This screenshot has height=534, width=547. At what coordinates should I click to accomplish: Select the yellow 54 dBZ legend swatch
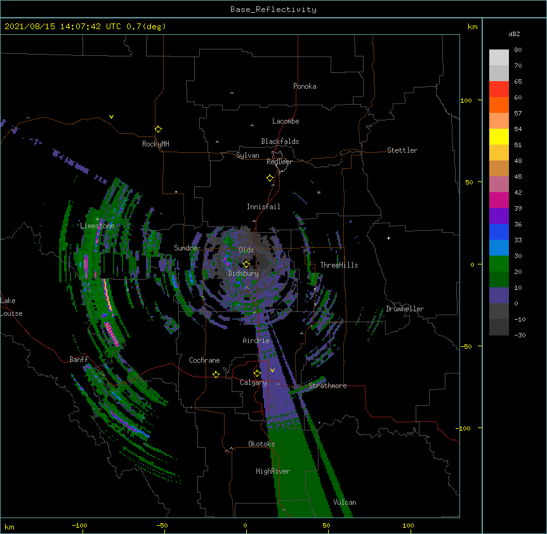pos(499,136)
